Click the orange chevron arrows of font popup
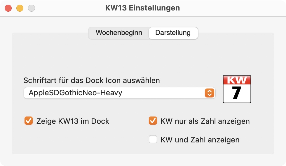The image size is (286, 166). pos(210,93)
